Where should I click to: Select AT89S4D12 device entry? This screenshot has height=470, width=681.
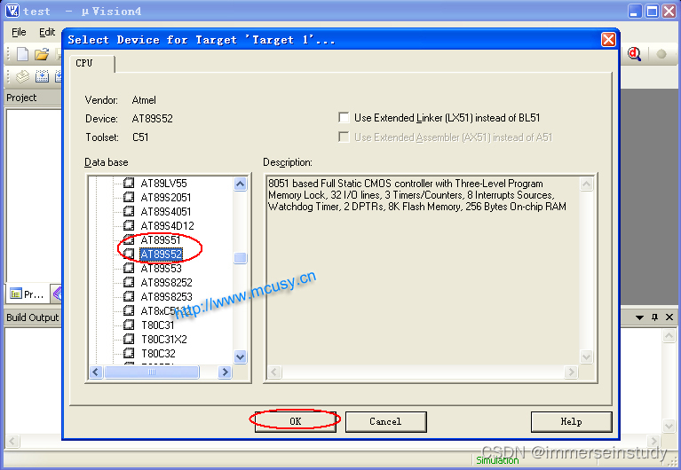click(x=167, y=225)
